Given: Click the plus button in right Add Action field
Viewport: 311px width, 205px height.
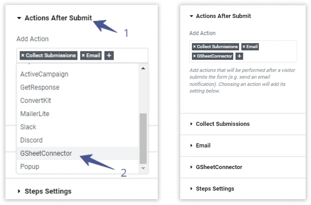Looking at the screenshot, I should 240,56.
